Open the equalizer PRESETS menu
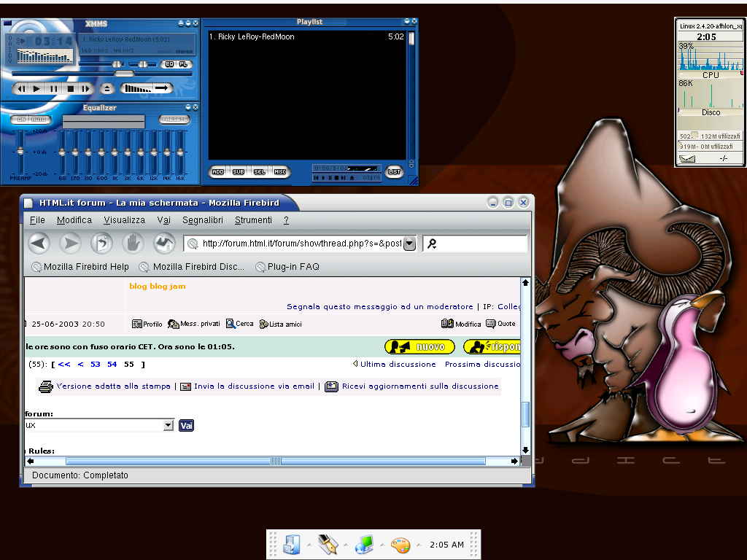The height and width of the screenshot is (560, 747). pos(174,119)
